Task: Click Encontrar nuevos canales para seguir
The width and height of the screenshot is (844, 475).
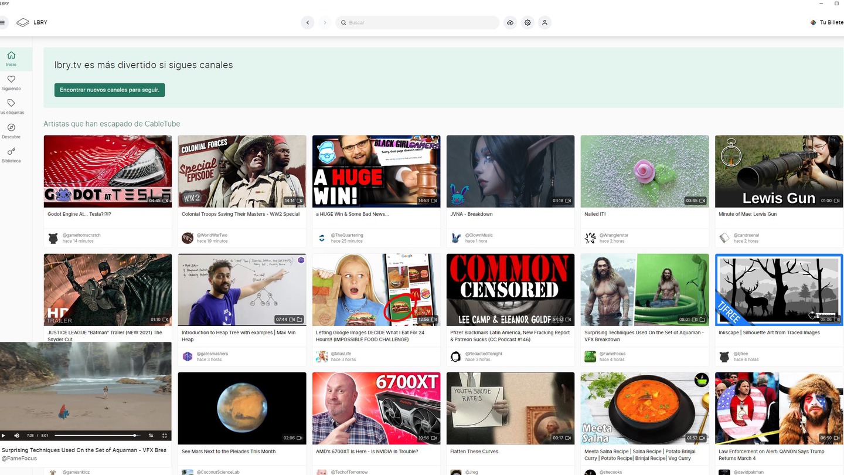Action: (x=110, y=90)
